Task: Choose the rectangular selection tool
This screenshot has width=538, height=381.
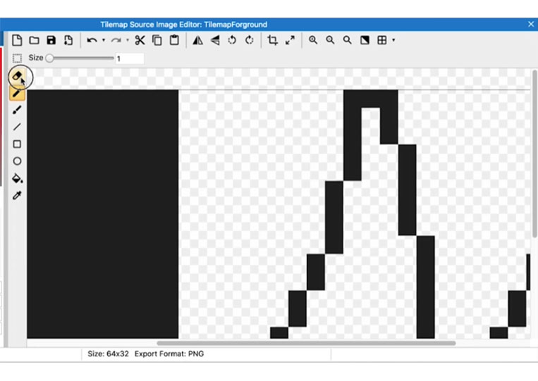Action: pos(17,58)
